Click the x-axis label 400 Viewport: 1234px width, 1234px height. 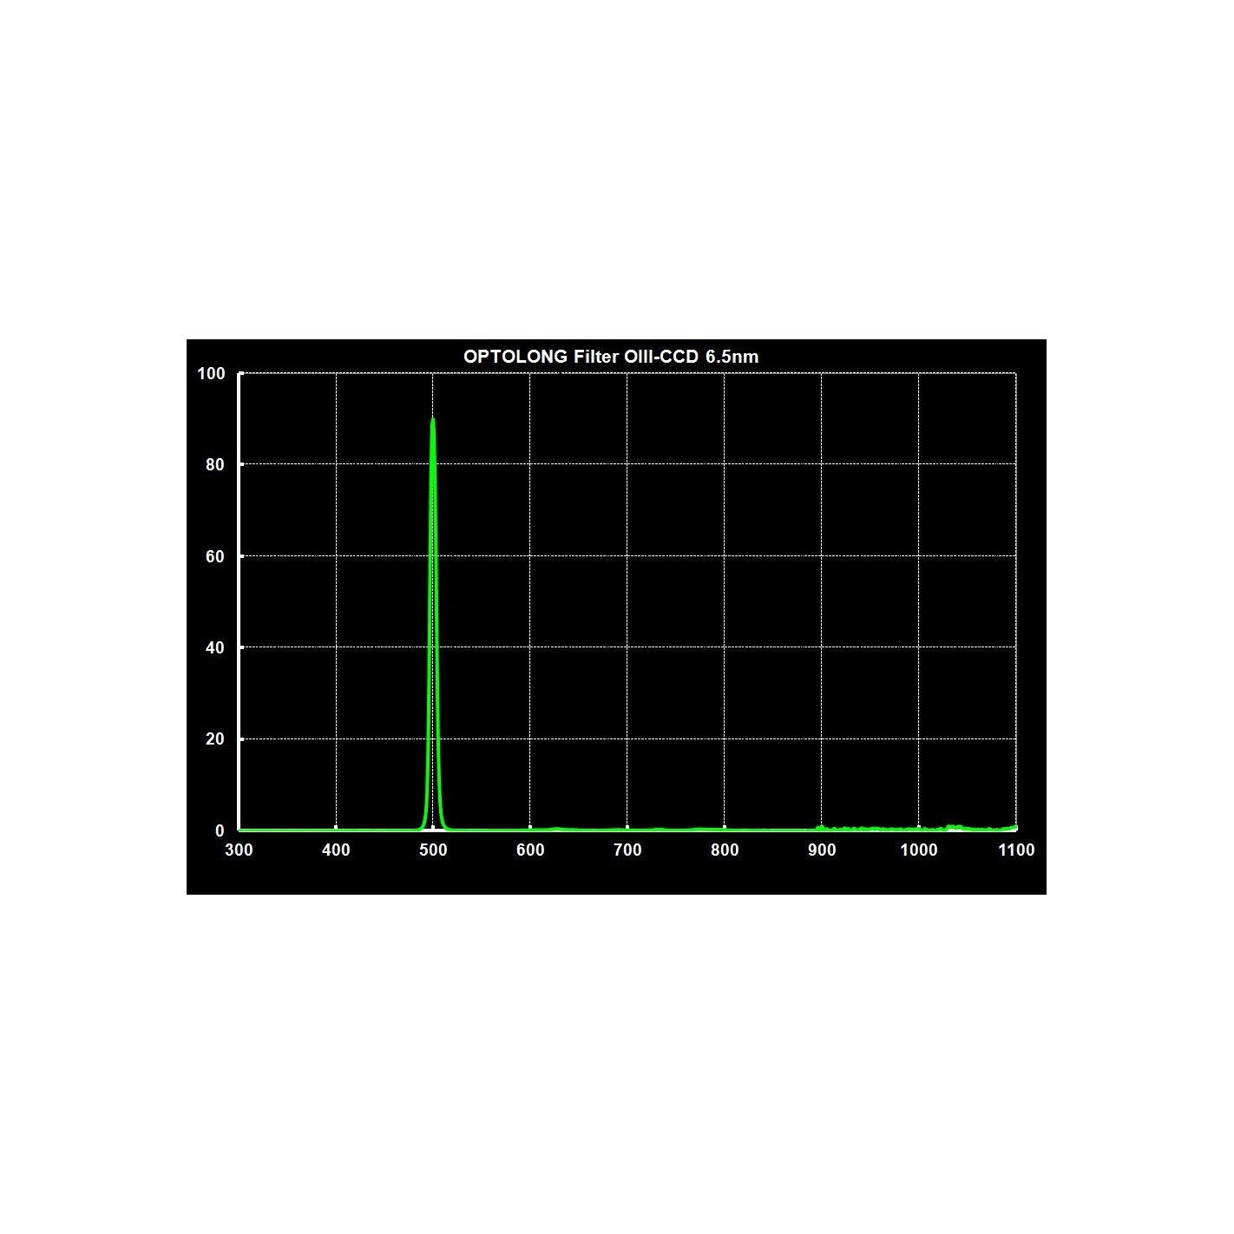point(336,850)
